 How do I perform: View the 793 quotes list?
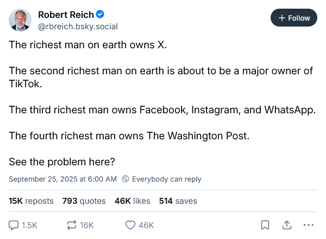point(84,201)
